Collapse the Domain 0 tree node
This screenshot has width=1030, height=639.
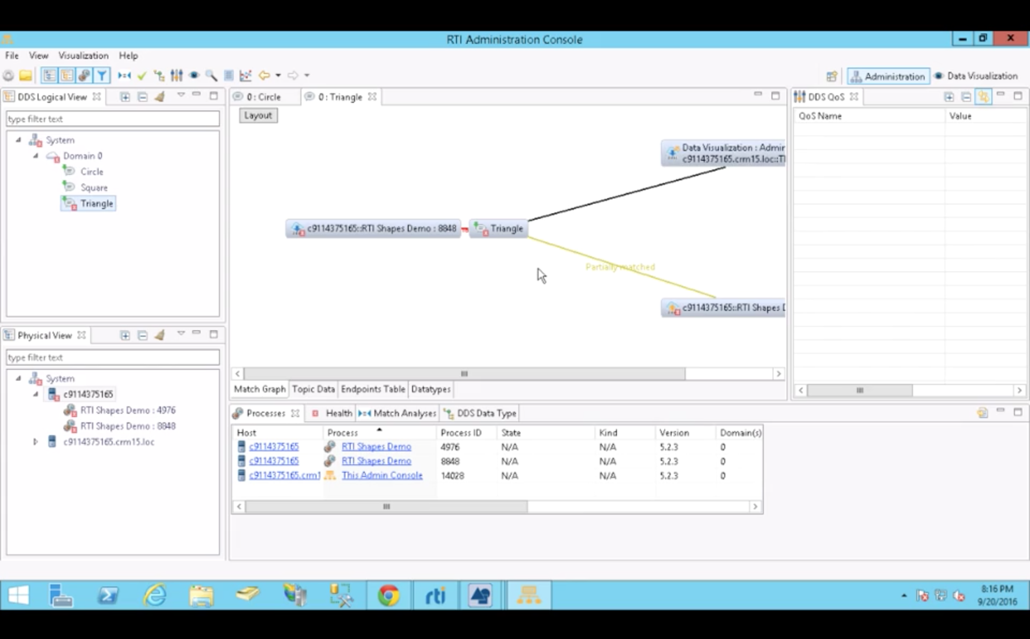(x=35, y=156)
